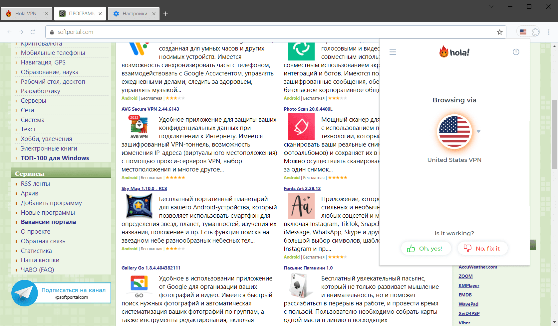This screenshot has width=558, height=326.
Task: Click the page vertical scrollbar thumb
Action: tap(554, 135)
